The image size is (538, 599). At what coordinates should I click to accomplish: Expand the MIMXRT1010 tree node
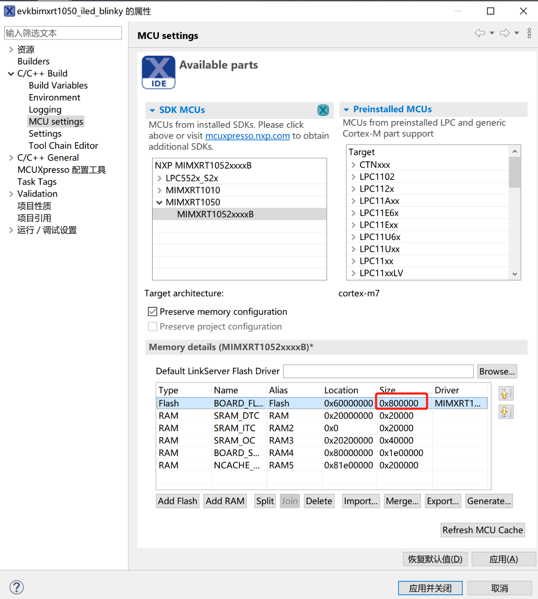point(159,190)
